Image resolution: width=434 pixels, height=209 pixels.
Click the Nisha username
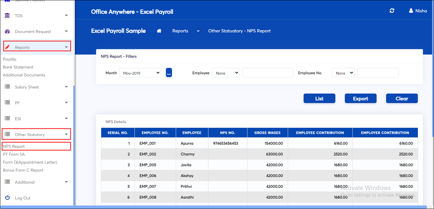421,11
